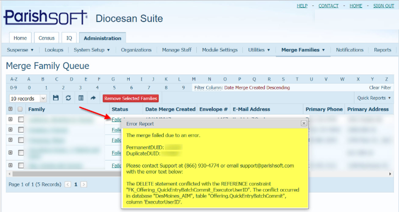Click the scrollbar right arrow

point(390,174)
